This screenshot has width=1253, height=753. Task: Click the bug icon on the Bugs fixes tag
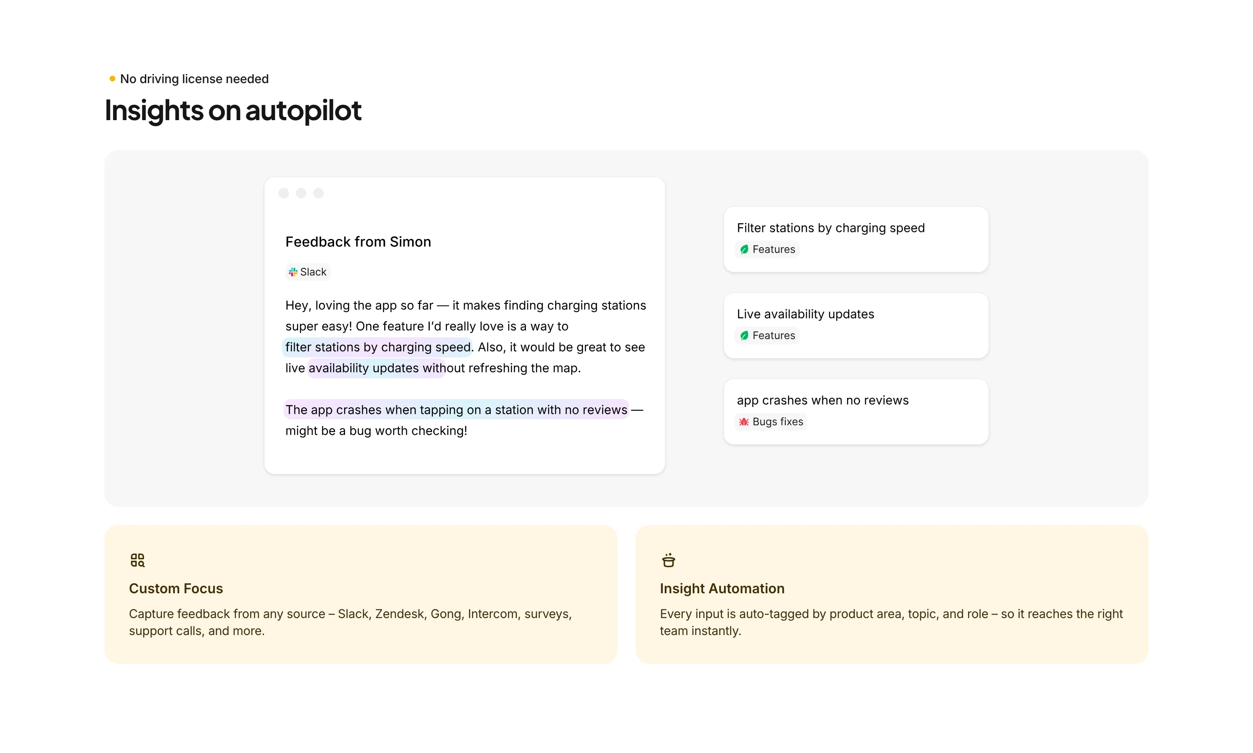[744, 422]
